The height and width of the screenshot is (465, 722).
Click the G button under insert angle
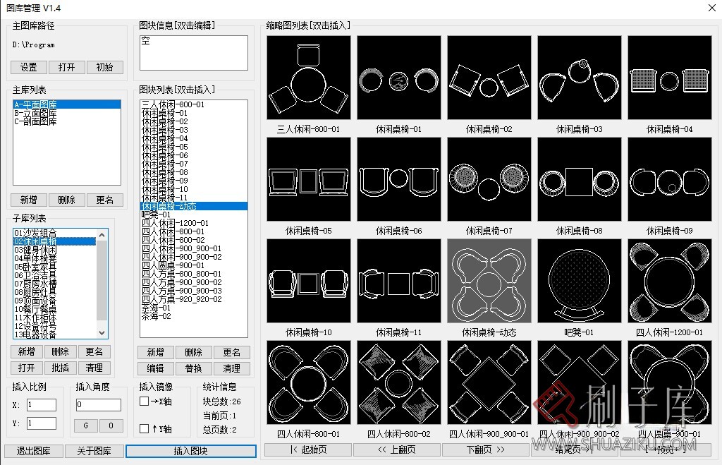click(x=85, y=425)
